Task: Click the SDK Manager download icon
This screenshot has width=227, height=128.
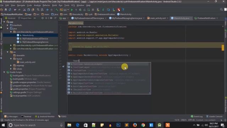Action: tap(113, 10)
